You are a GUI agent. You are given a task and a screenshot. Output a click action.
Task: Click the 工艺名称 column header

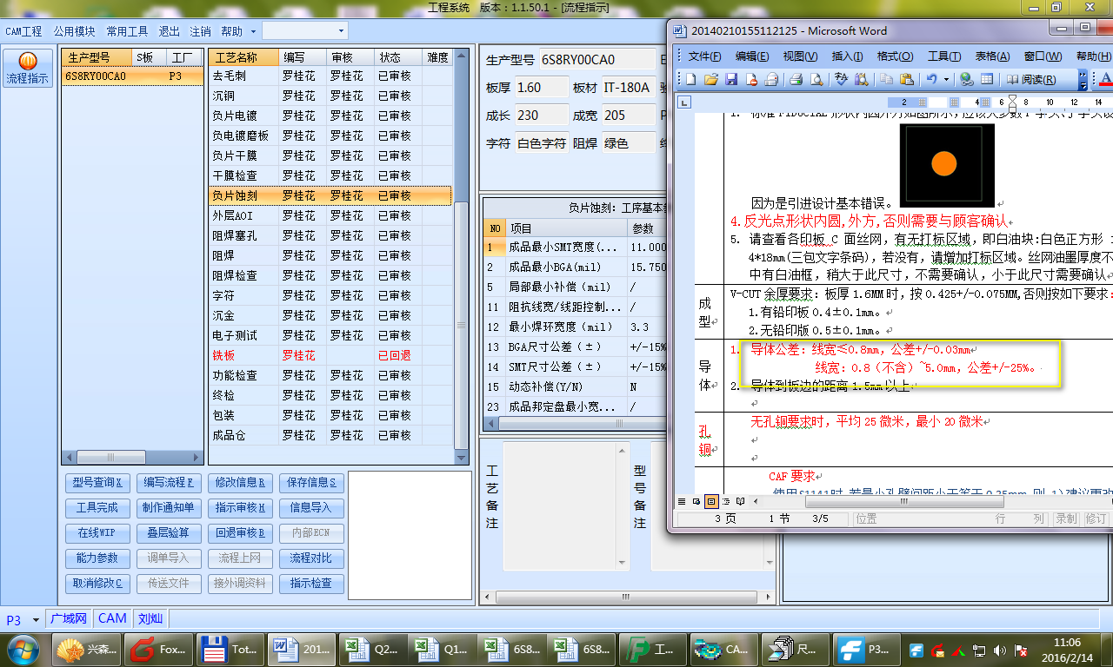244,57
